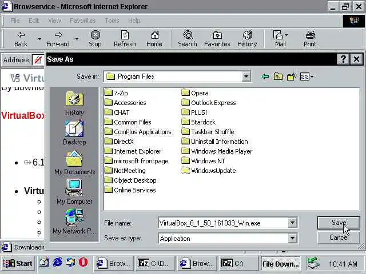Go to last folder visited arrow
Image resolution: width=366 pixels, height=274 pixels.
[x=265, y=76]
